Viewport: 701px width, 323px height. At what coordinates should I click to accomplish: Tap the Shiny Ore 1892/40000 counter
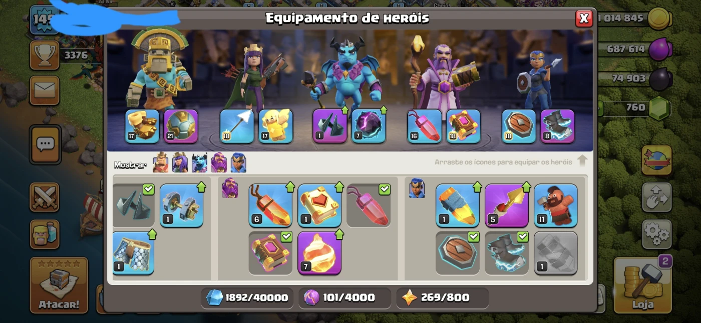click(247, 297)
